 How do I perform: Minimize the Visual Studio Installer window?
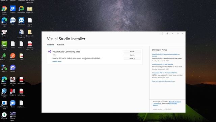point(172,34)
